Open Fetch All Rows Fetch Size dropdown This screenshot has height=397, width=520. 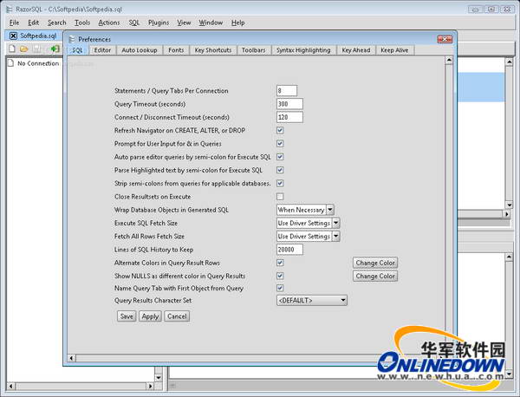pos(308,237)
